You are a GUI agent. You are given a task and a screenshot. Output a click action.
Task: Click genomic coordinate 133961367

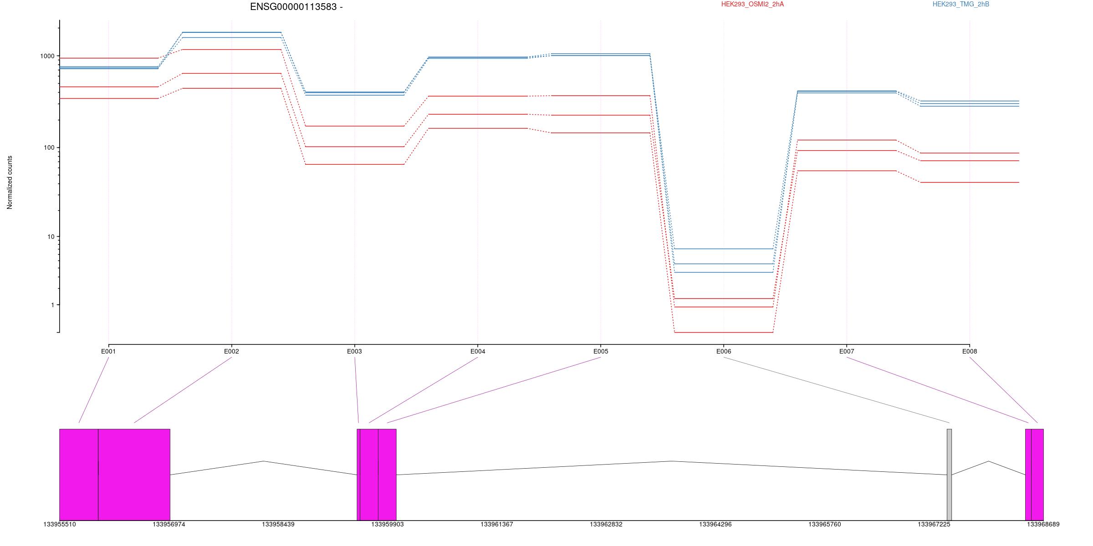[x=497, y=525]
